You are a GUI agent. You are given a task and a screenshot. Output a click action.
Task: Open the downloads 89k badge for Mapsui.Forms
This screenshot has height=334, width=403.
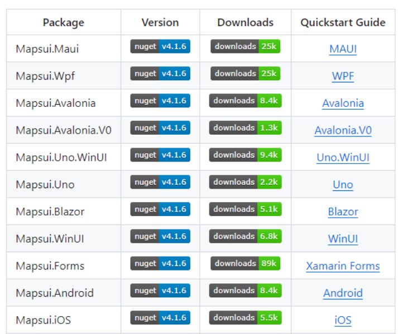coord(245,263)
